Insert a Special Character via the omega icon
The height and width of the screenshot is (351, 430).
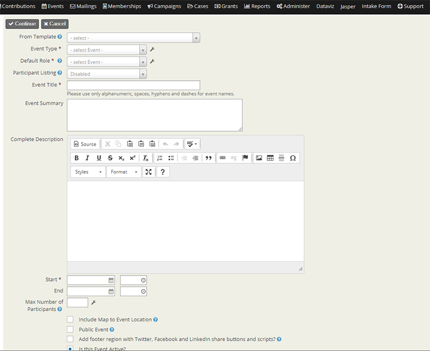(293, 157)
